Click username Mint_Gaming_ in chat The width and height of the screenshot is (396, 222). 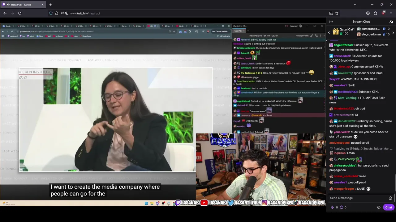[x=348, y=98]
